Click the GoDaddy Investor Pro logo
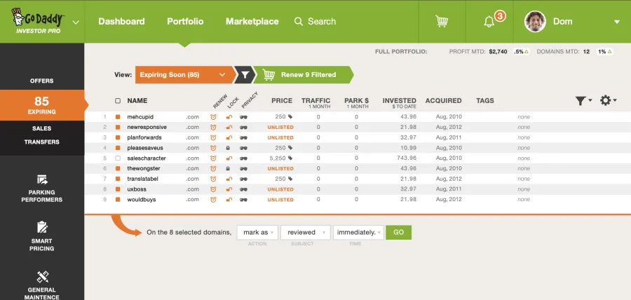This screenshot has height=300, width=631. coord(39,21)
